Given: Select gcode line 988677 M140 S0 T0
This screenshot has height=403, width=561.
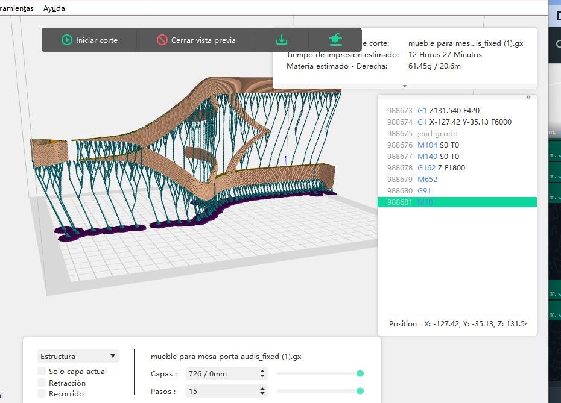Looking at the screenshot, I should (x=457, y=156).
